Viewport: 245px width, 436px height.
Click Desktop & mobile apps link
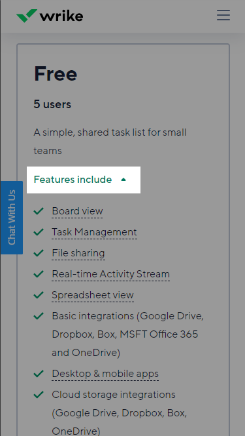(105, 374)
